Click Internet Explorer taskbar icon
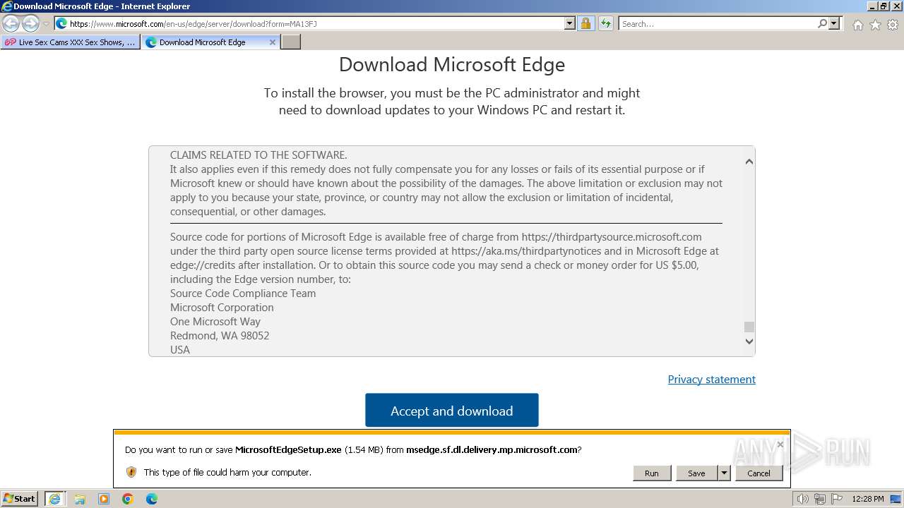Viewport: 904px width, 508px height. point(55,499)
